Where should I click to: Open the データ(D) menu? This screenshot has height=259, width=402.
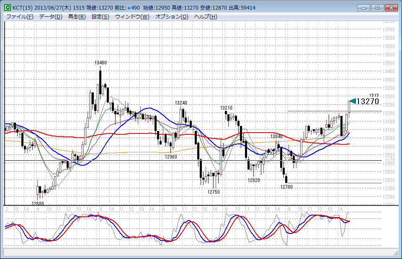click(x=51, y=17)
